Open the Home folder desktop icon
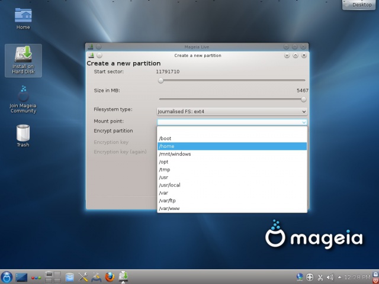This screenshot has height=284, width=379. pyautogui.click(x=23, y=19)
